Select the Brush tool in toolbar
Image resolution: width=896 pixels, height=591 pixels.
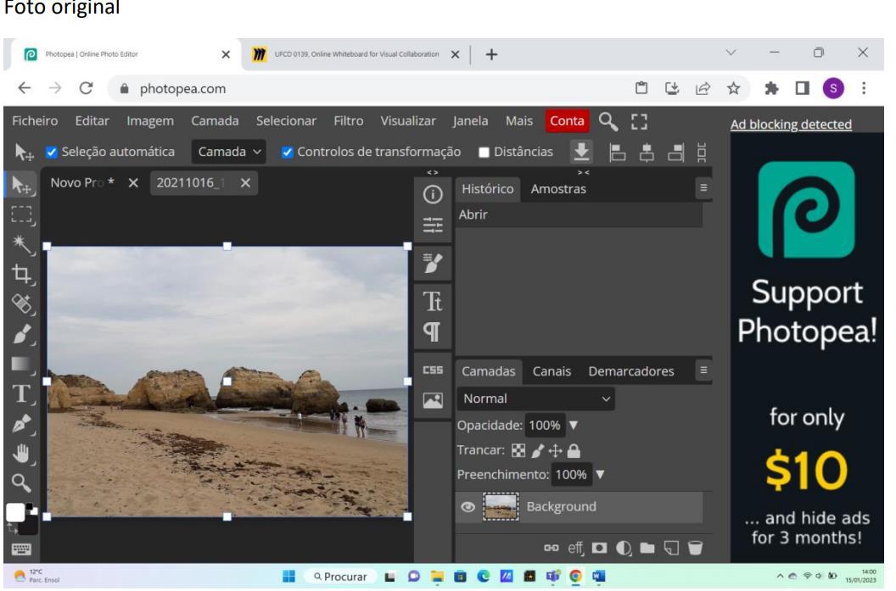(x=16, y=333)
